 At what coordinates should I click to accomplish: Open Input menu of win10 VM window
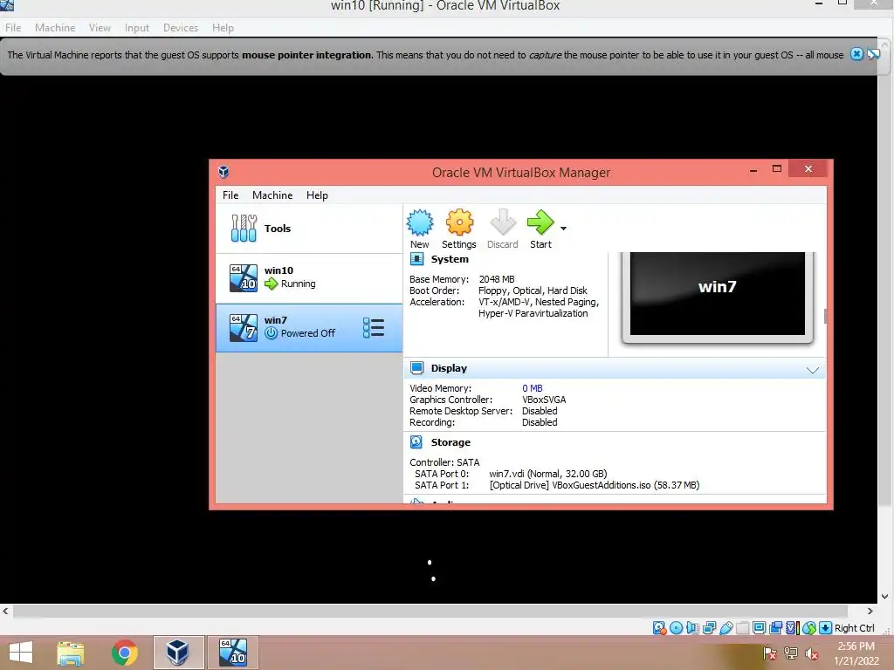[x=137, y=28]
